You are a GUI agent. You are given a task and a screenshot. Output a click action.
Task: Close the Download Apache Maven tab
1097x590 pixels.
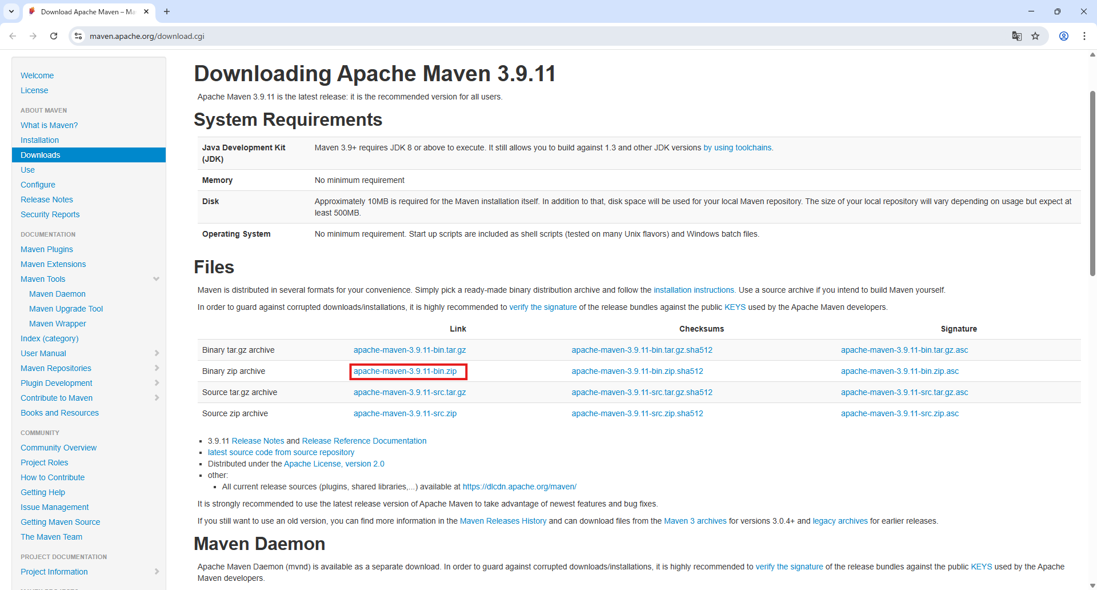[x=146, y=11]
